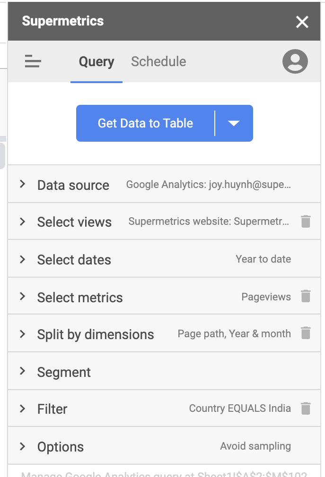325x477 pixels.
Task: Expand the Filter section
Action: (164, 408)
